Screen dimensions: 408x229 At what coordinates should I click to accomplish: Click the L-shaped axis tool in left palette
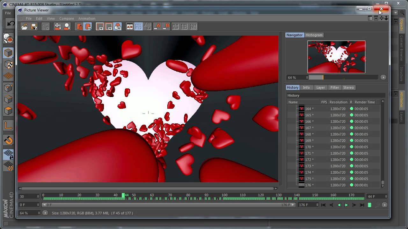(8, 126)
